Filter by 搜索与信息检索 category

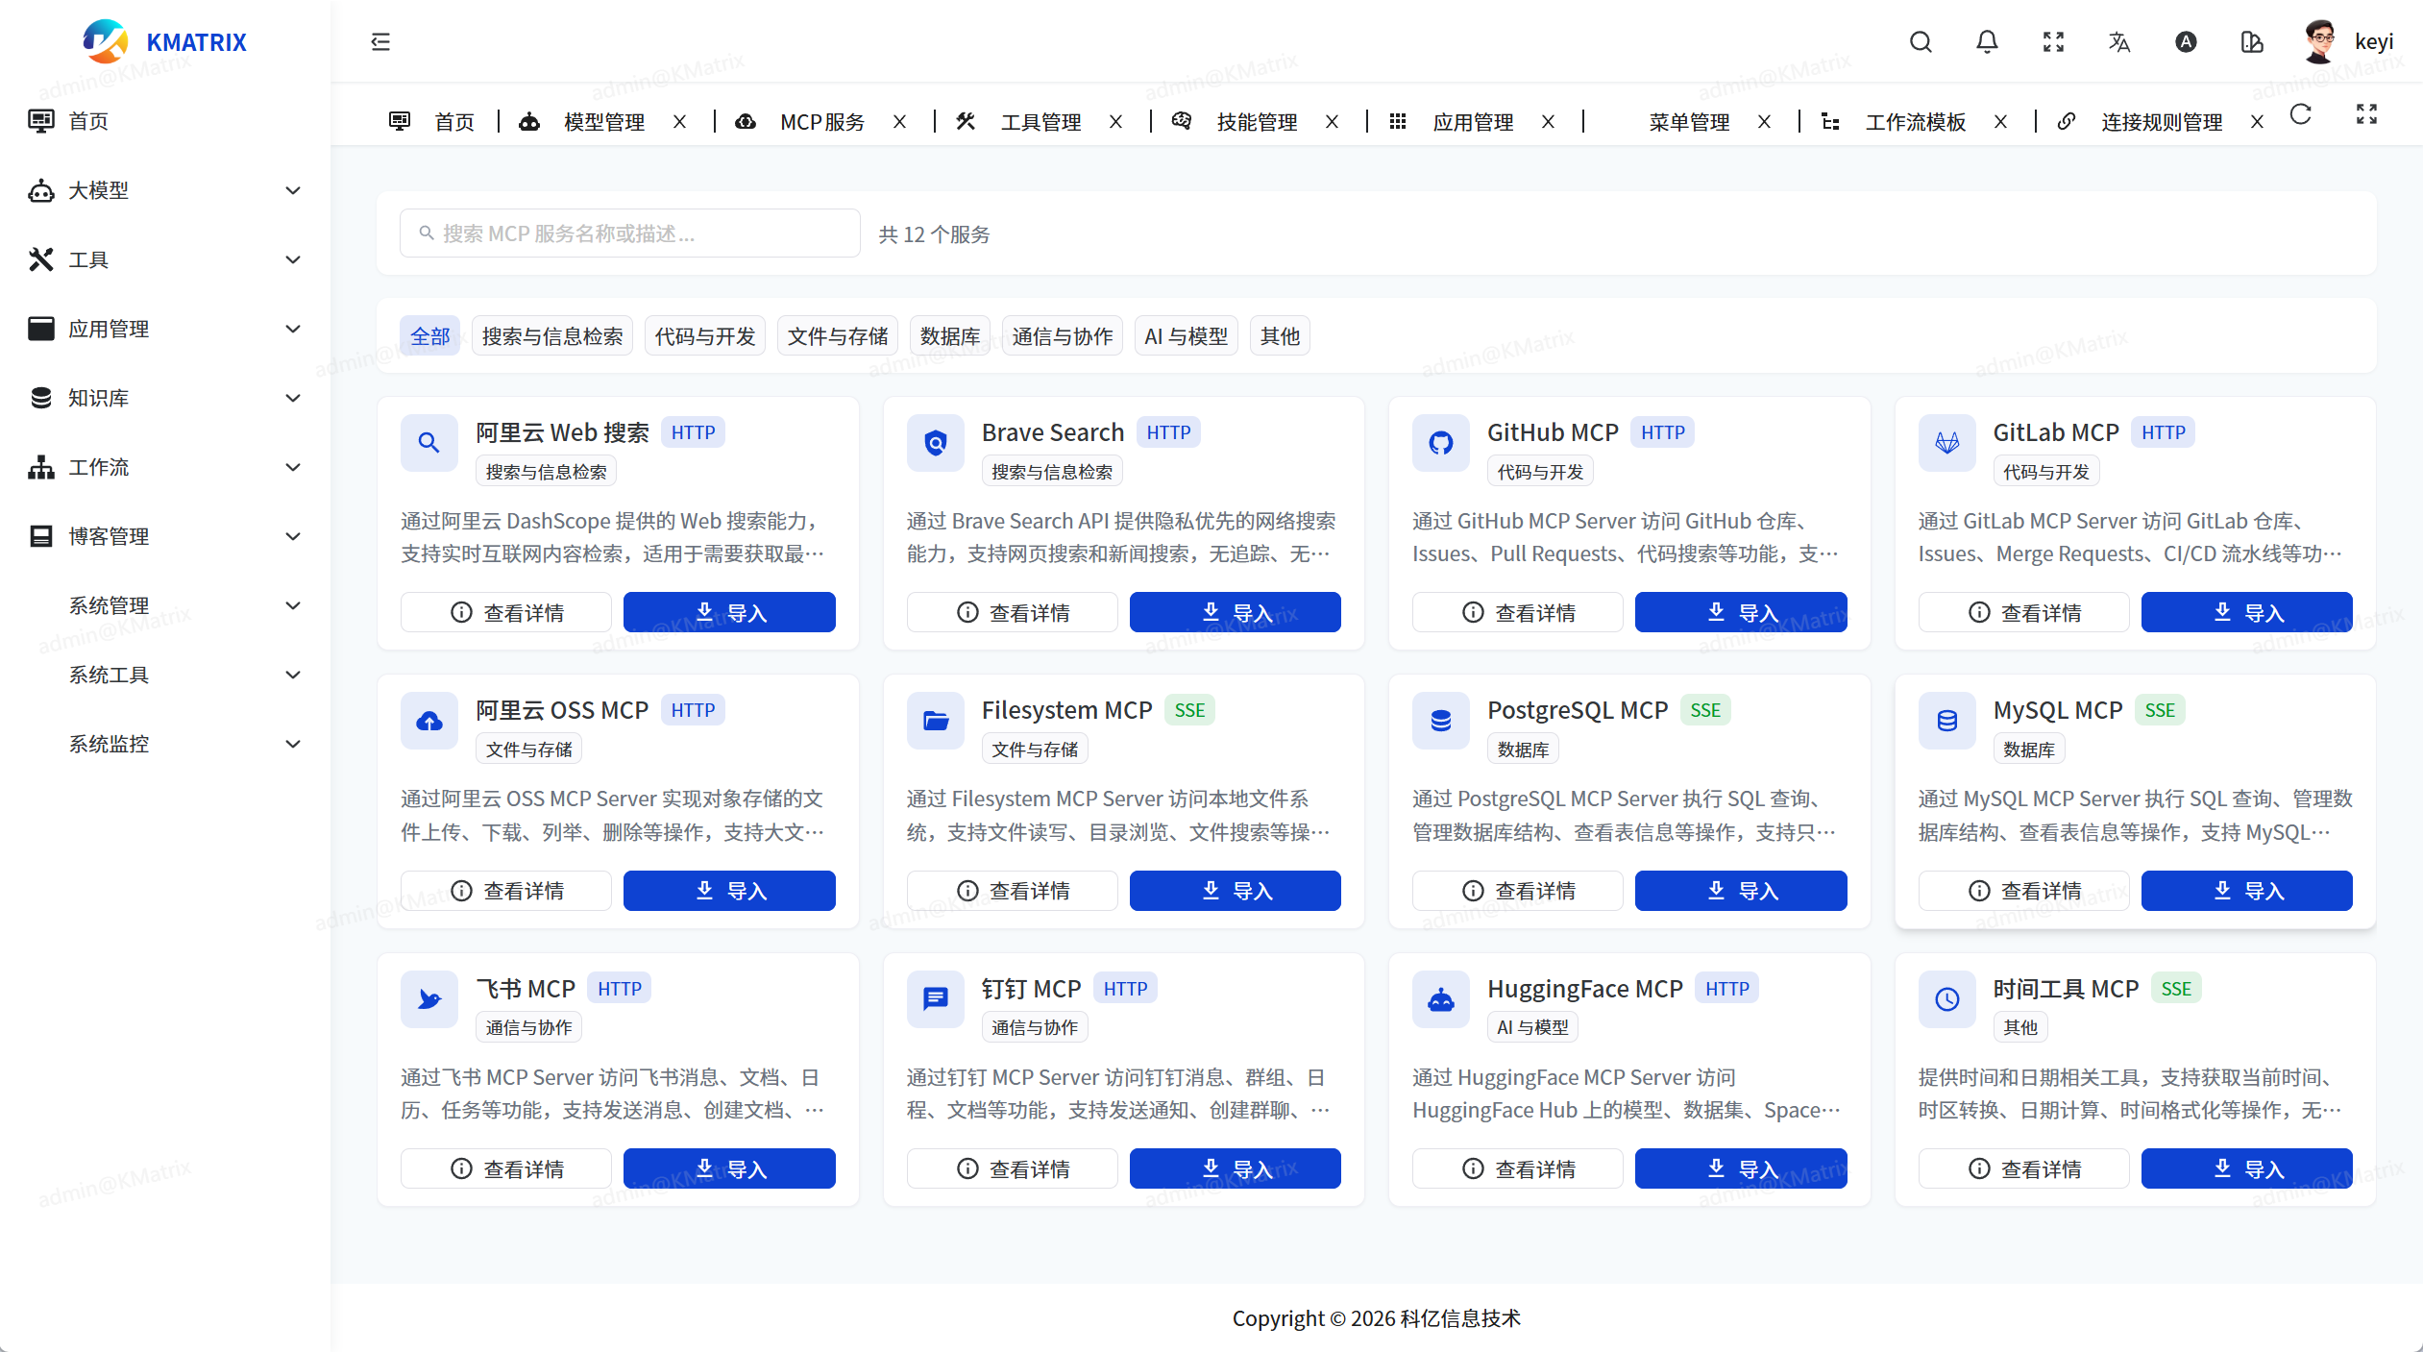(552, 336)
